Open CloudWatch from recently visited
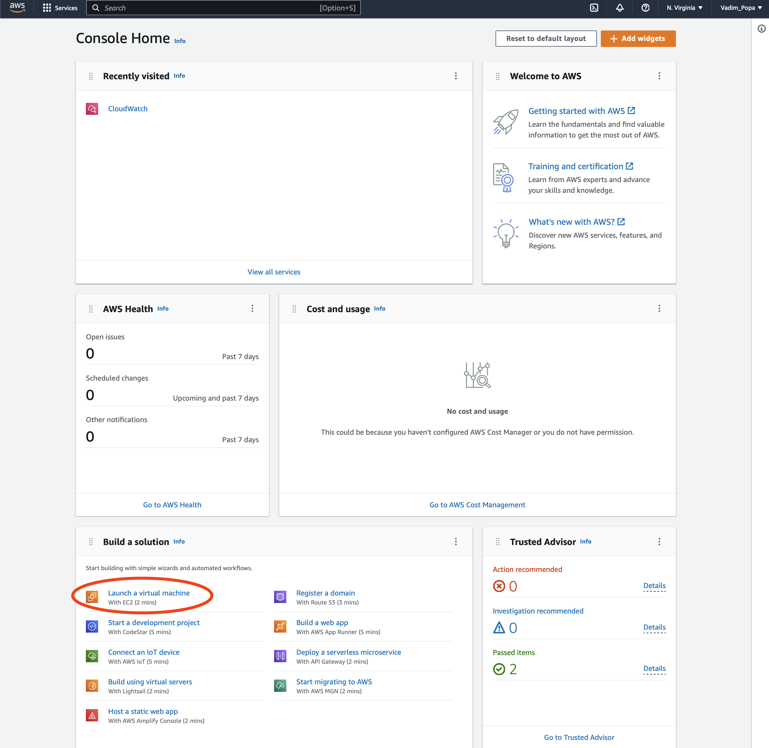 [128, 109]
